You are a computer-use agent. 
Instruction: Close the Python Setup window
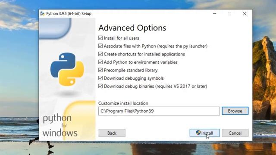[245, 13]
